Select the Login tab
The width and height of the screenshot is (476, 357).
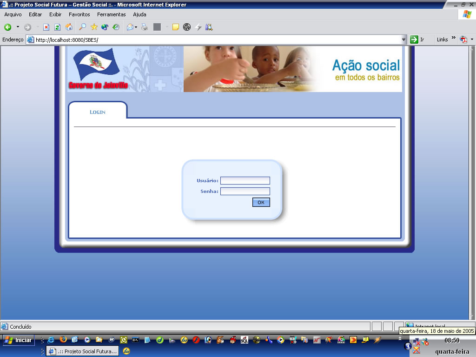point(98,112)
